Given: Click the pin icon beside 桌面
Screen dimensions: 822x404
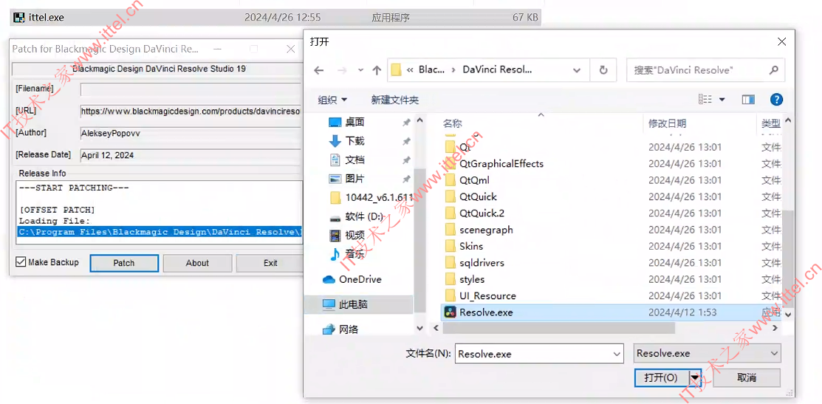Looking at the screenshot, I should pyautogui.click(x=406, y=122).
